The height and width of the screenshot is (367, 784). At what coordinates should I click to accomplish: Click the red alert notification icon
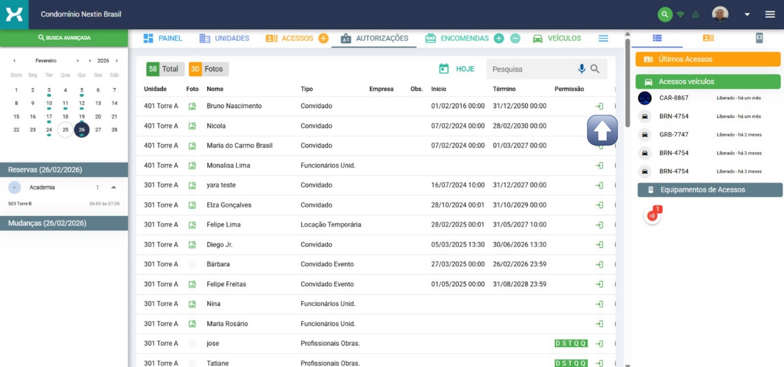point(652,215)
